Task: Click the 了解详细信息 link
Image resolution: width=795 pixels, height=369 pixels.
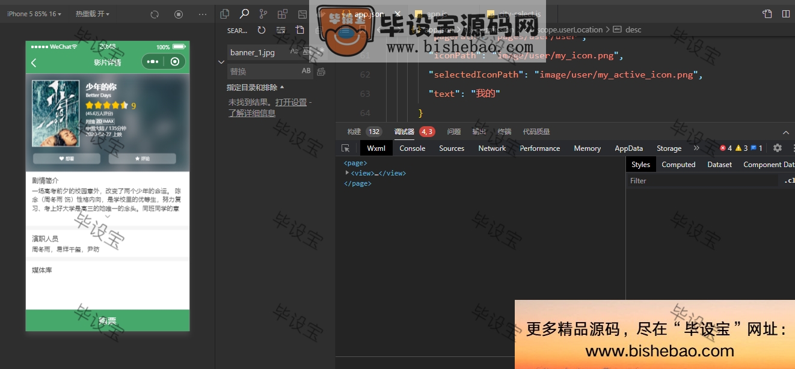Action: [x=251, y=113]
